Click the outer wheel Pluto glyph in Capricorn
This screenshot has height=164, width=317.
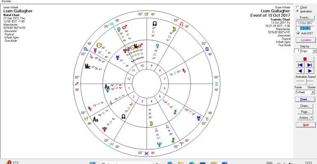pos(104,129)
